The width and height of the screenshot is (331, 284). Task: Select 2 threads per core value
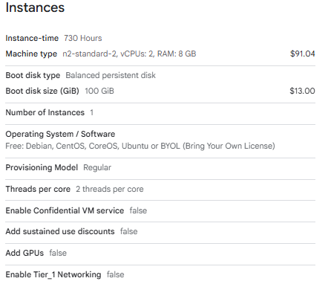coord(110,189)
